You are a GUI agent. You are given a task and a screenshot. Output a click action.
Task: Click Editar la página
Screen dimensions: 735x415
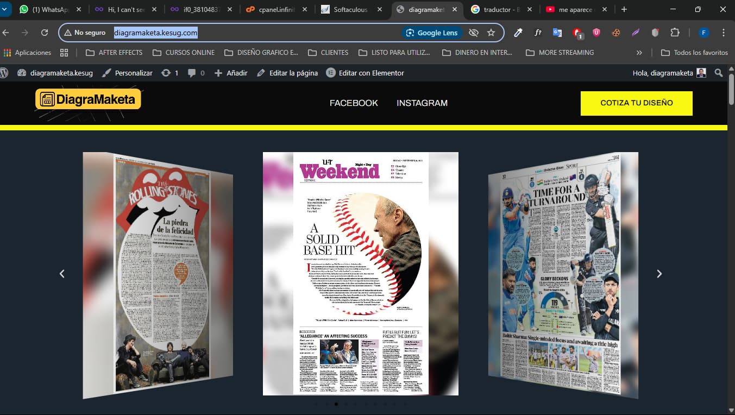pyautogui.click(x=287, y=73)
